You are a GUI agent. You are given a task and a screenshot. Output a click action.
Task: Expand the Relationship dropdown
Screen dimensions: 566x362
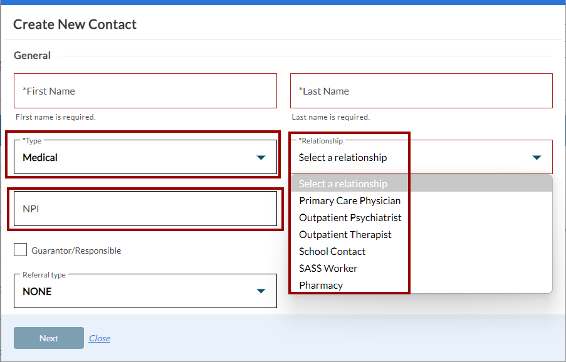(414, 158)
